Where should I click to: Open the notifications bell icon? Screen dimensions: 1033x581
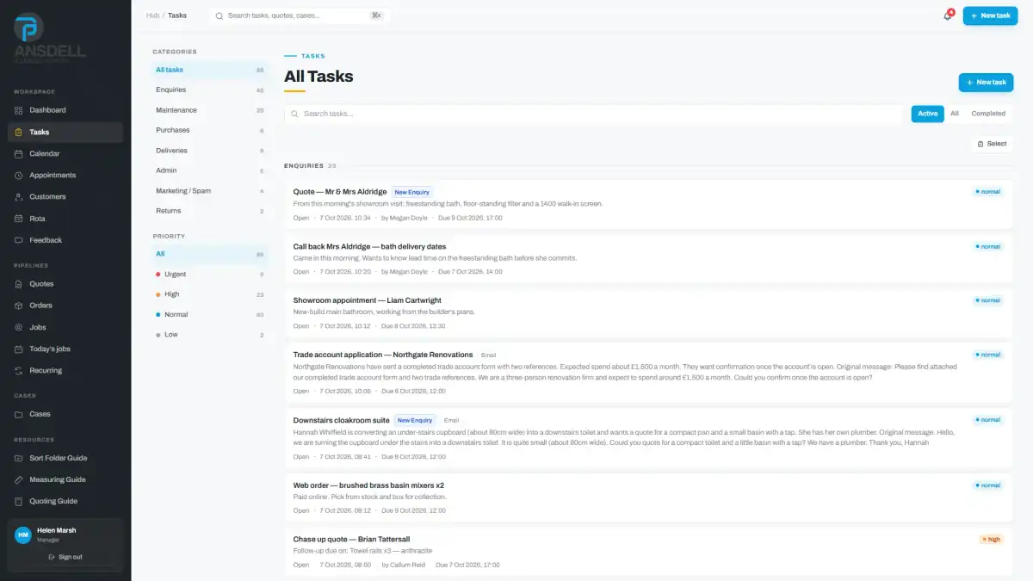pyautogui.click(x=948, y=15)
